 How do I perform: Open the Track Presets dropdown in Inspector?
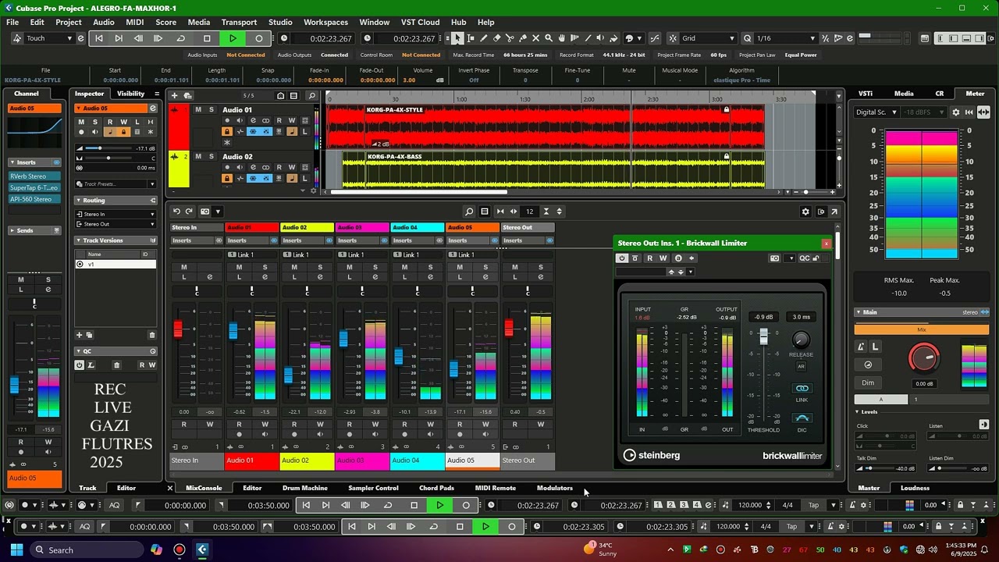pyautogui.click(x=116, y=184)
